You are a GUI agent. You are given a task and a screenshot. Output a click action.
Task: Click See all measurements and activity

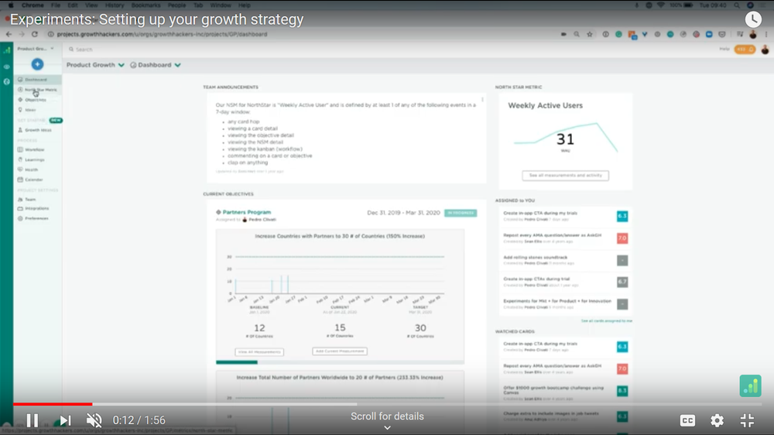click(x=565, y=175)
